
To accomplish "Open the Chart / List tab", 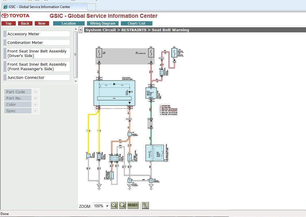I will click(136, 24).
